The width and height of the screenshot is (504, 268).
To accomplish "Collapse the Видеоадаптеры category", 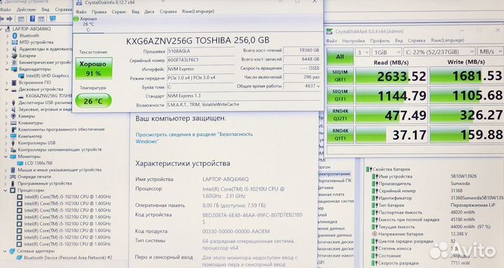I will tap(7, 69).
